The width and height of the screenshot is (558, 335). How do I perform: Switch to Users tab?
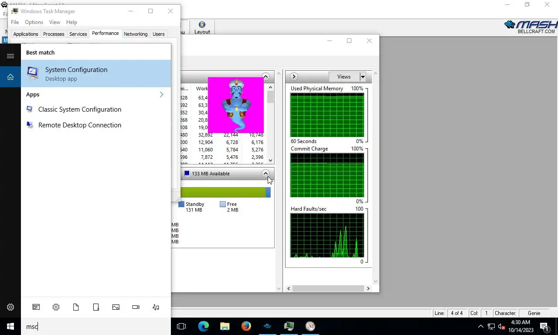[x=159, y=34]
